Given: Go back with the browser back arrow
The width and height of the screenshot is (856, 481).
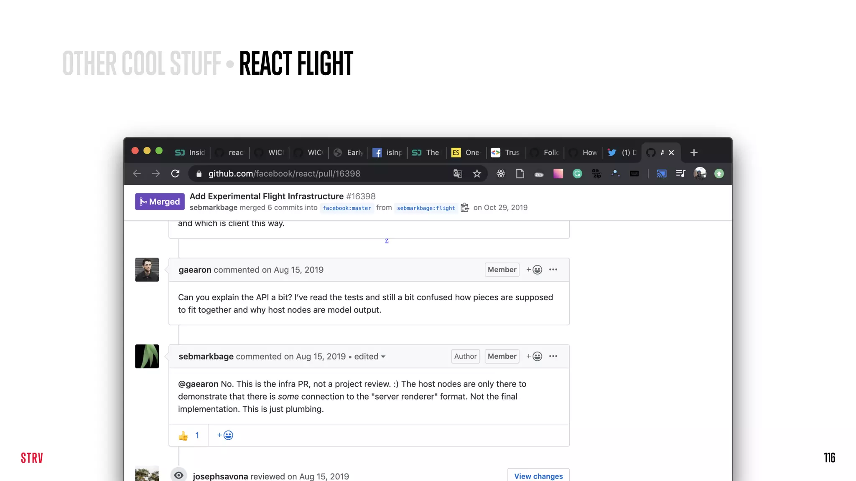Looking at the screenshot, I should (137, 174).
